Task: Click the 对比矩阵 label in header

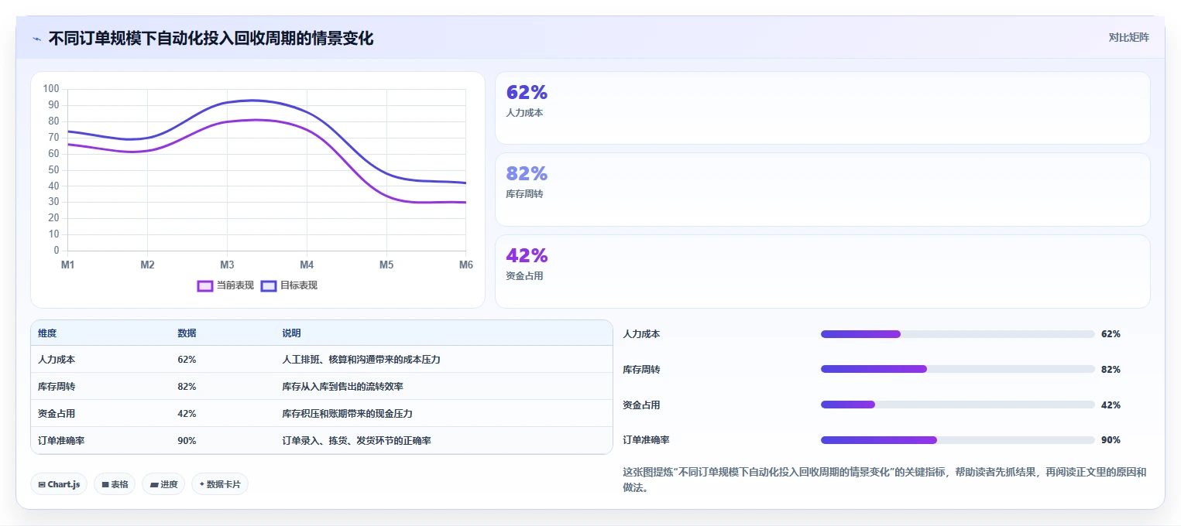Action: click(1128, 37)
